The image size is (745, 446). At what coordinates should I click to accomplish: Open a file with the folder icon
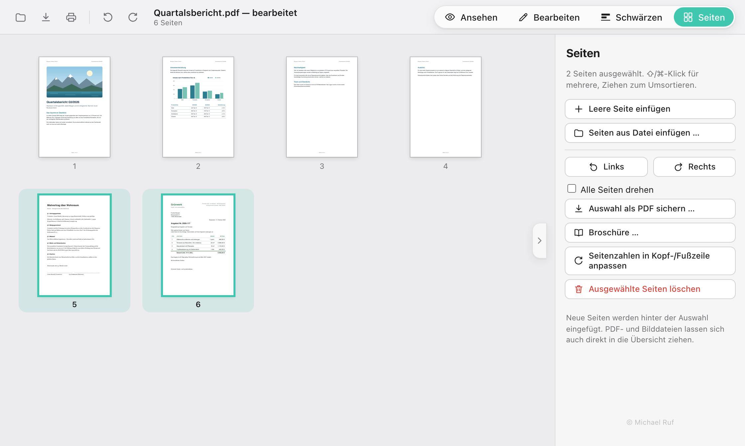(21, 17)
